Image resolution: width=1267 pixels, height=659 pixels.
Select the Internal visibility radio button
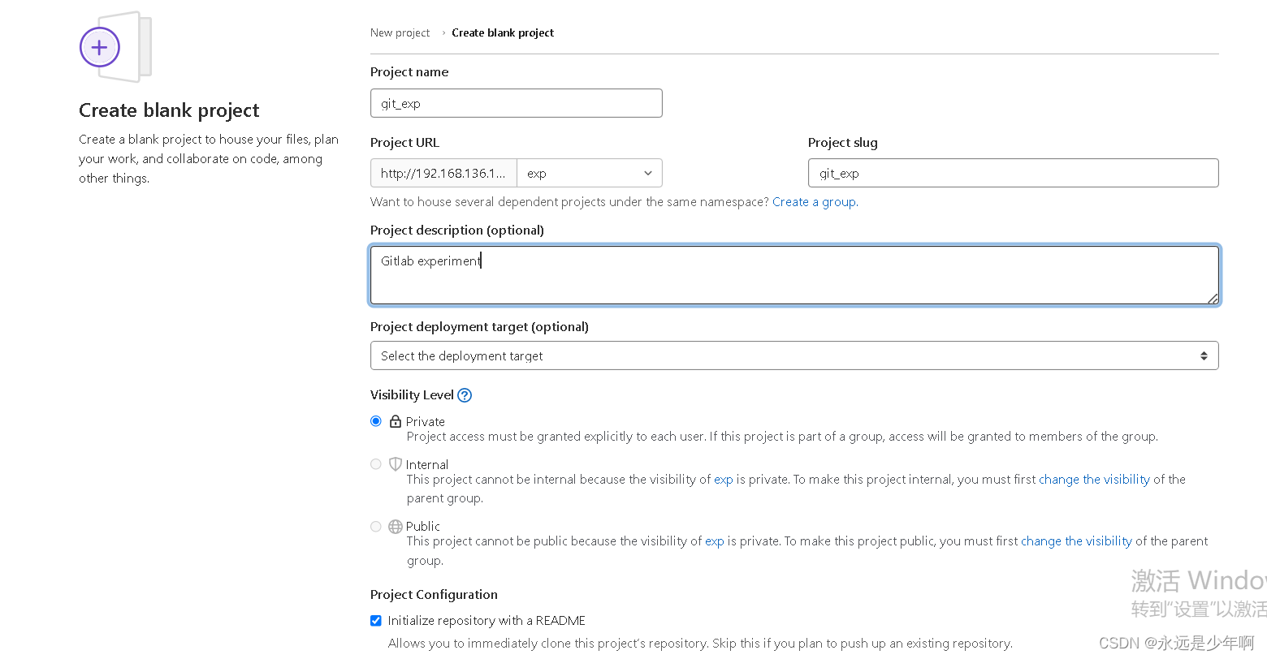coord(376,464)
